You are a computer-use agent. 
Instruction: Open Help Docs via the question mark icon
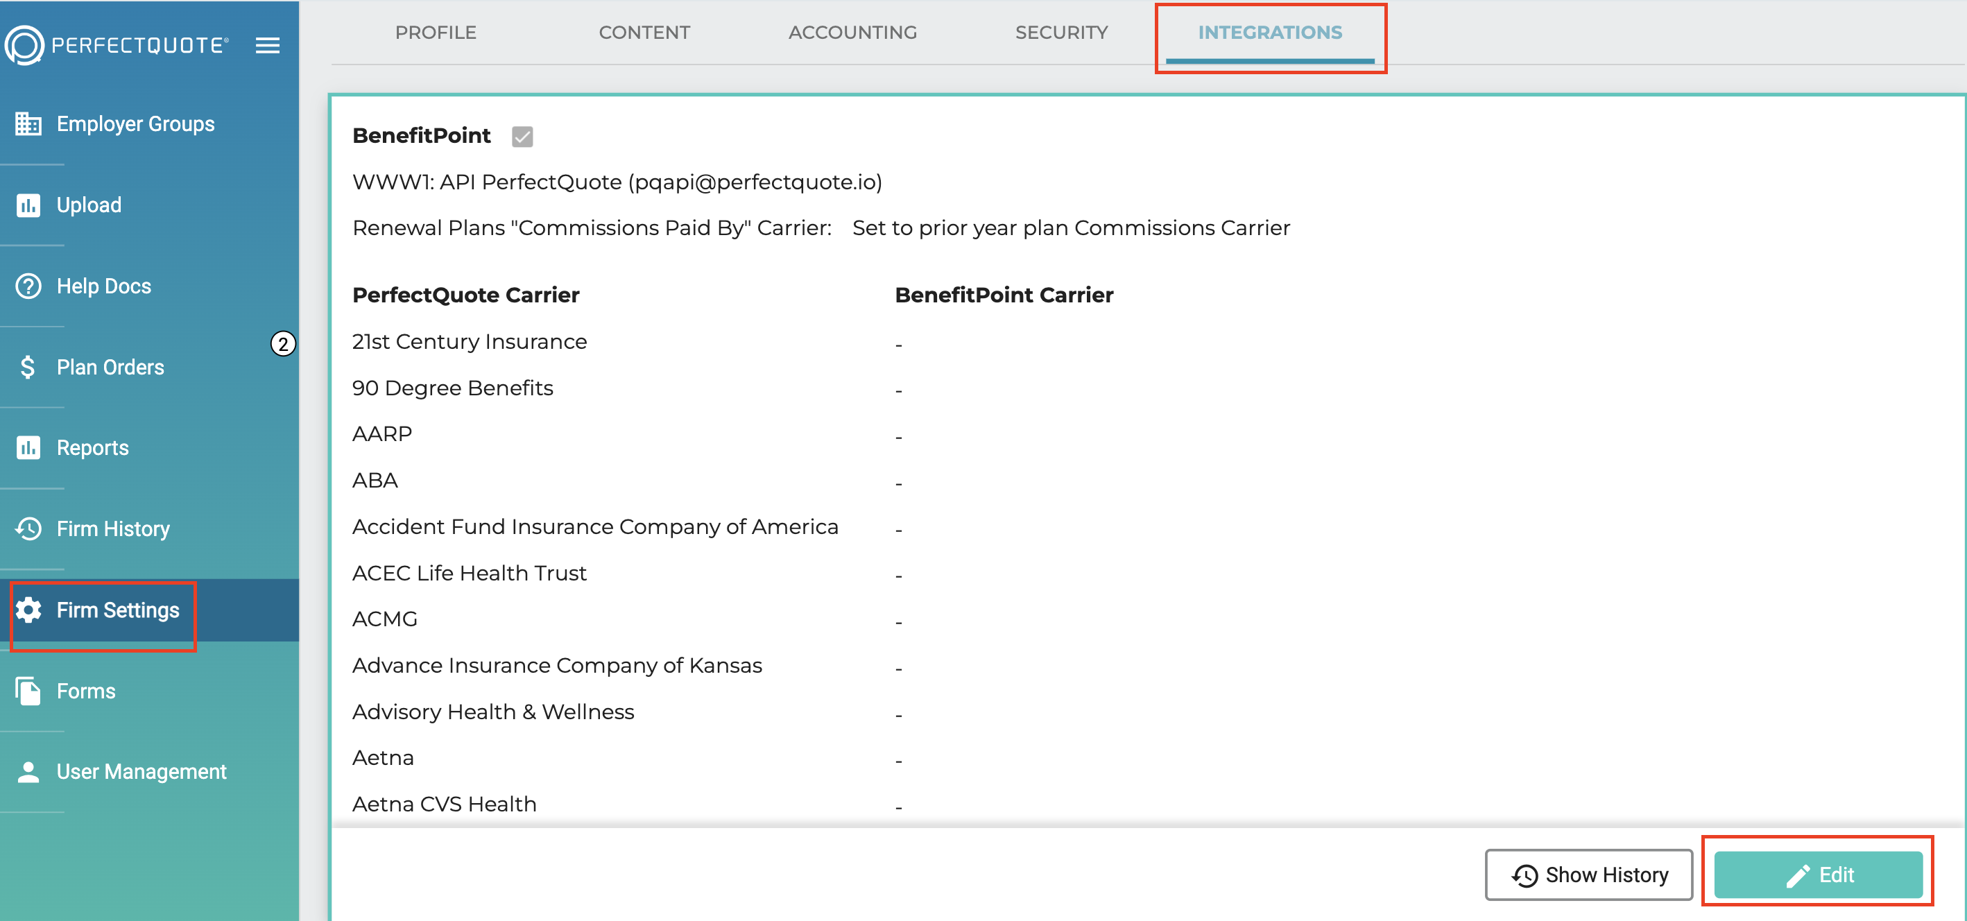tap(27, 286)
